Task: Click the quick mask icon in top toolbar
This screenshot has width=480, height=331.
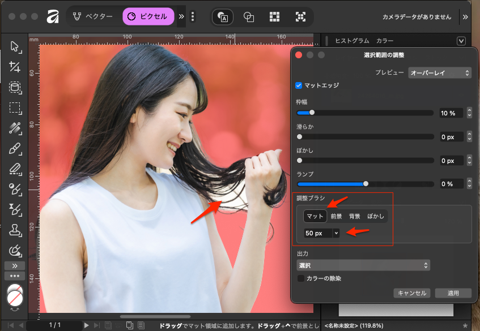Action: click(x=223, y=17)
